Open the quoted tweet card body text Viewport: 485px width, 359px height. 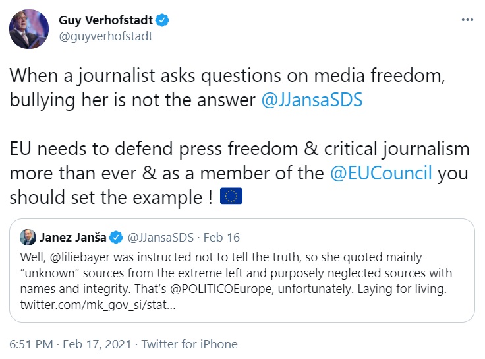pyautogui.click(x=237, y=271)
